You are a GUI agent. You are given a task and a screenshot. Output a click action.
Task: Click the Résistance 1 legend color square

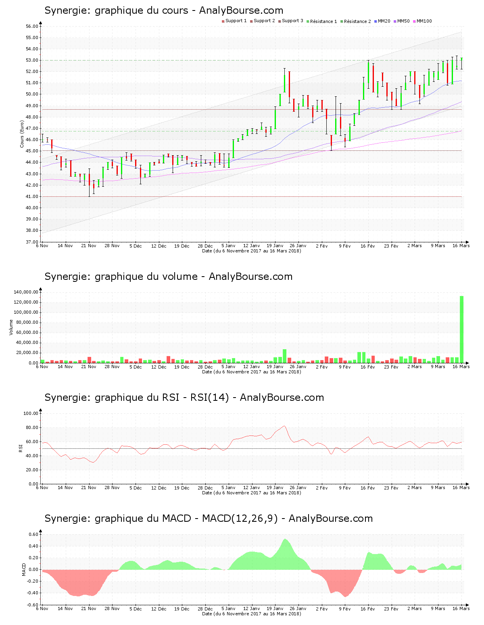[308, 21]
